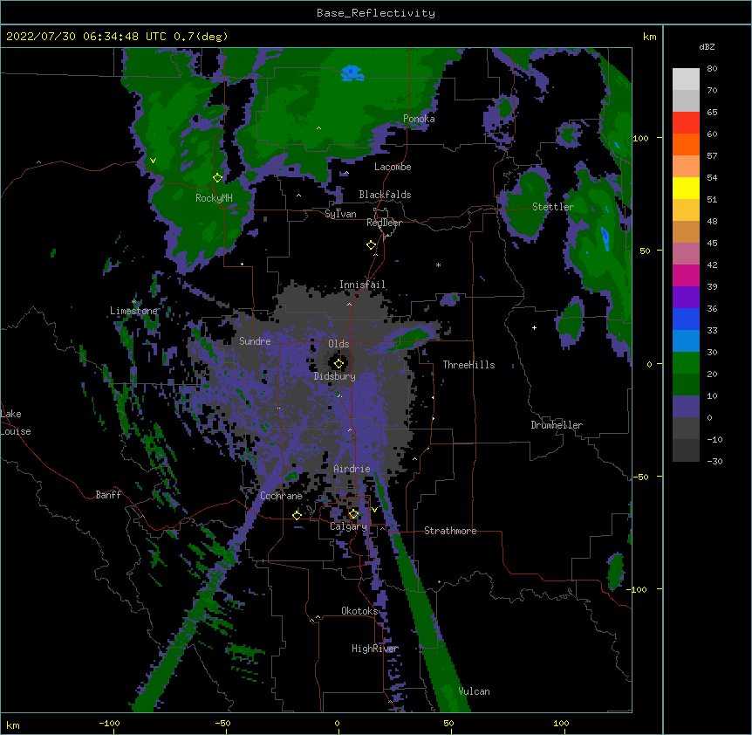Choose the slate purple 10 to 0 swatch
This screenshot has height=735, width=752.
point(686,407)
